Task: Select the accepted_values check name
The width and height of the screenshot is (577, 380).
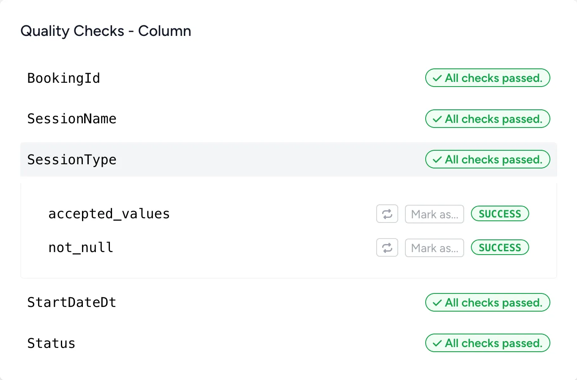Action: click(109, 214)
